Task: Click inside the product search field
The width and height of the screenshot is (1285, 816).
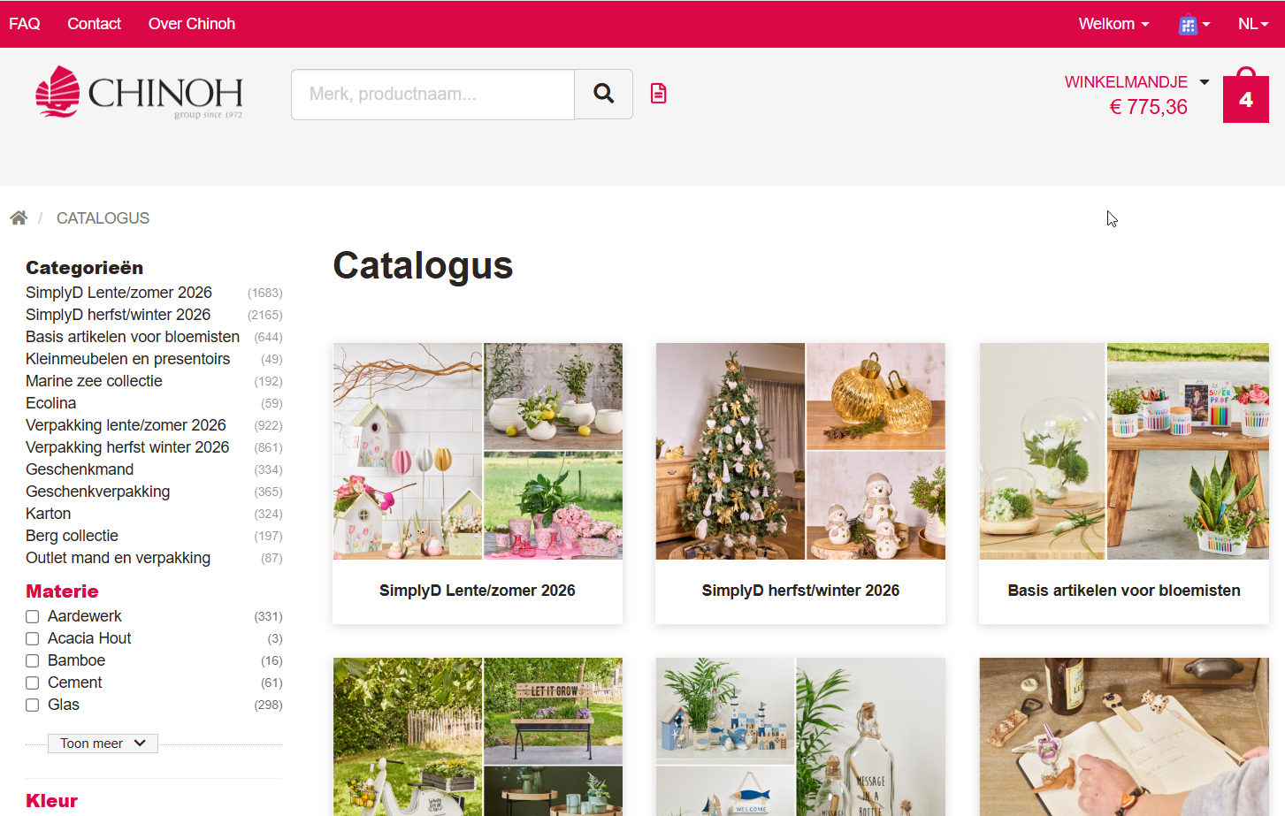Action: tap(432, 95)
